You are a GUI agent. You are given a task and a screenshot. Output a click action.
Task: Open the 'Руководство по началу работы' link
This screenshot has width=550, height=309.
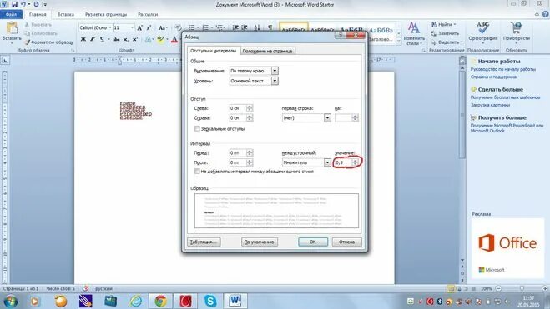[x=503, y=69]
